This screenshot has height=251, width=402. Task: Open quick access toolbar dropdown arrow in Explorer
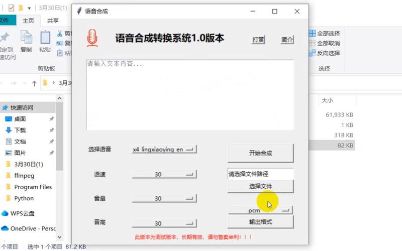29,8
